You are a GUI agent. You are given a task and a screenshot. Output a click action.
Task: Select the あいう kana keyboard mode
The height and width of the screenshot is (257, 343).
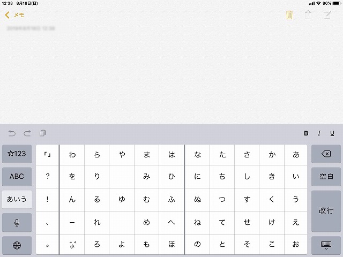point(17,199)
